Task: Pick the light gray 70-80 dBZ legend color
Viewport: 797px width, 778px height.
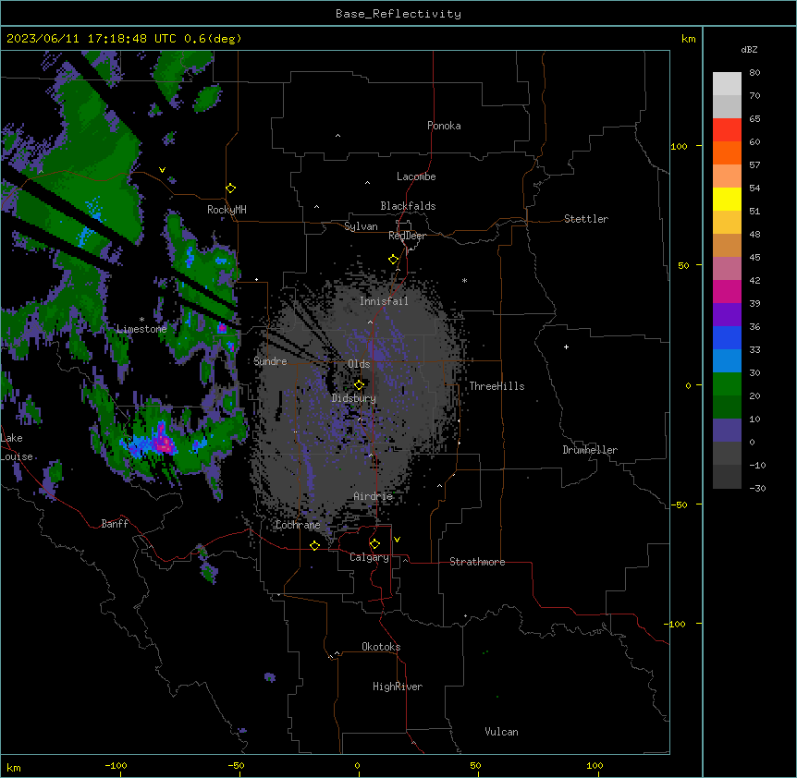Action: pos(727,84)
